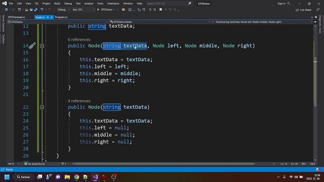Click the Visual Studio taskbar icon
This screenshot has width=324, height=182.
pyautogui.click(x=95, y=177)
